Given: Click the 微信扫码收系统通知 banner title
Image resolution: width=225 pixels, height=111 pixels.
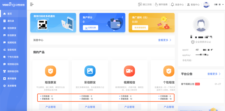Looking at the screenshot, I should tap(44, 16).
